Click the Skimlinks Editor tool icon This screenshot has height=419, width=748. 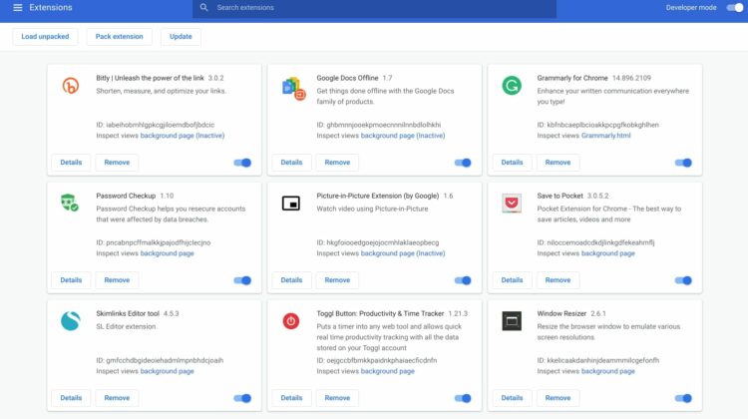71,321
